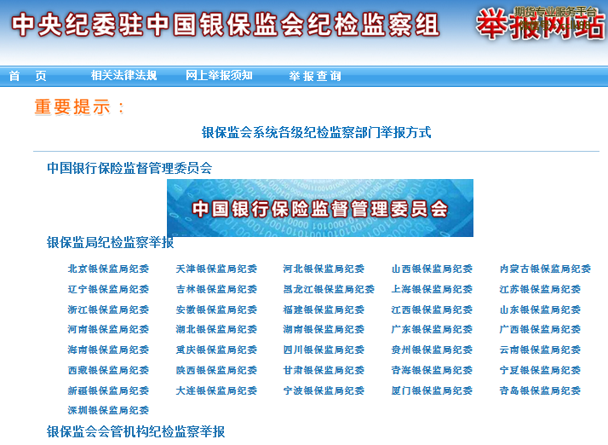Click the 银保监会系统各级纪检监察部门举报方式 title

click(x=316, y=132)
